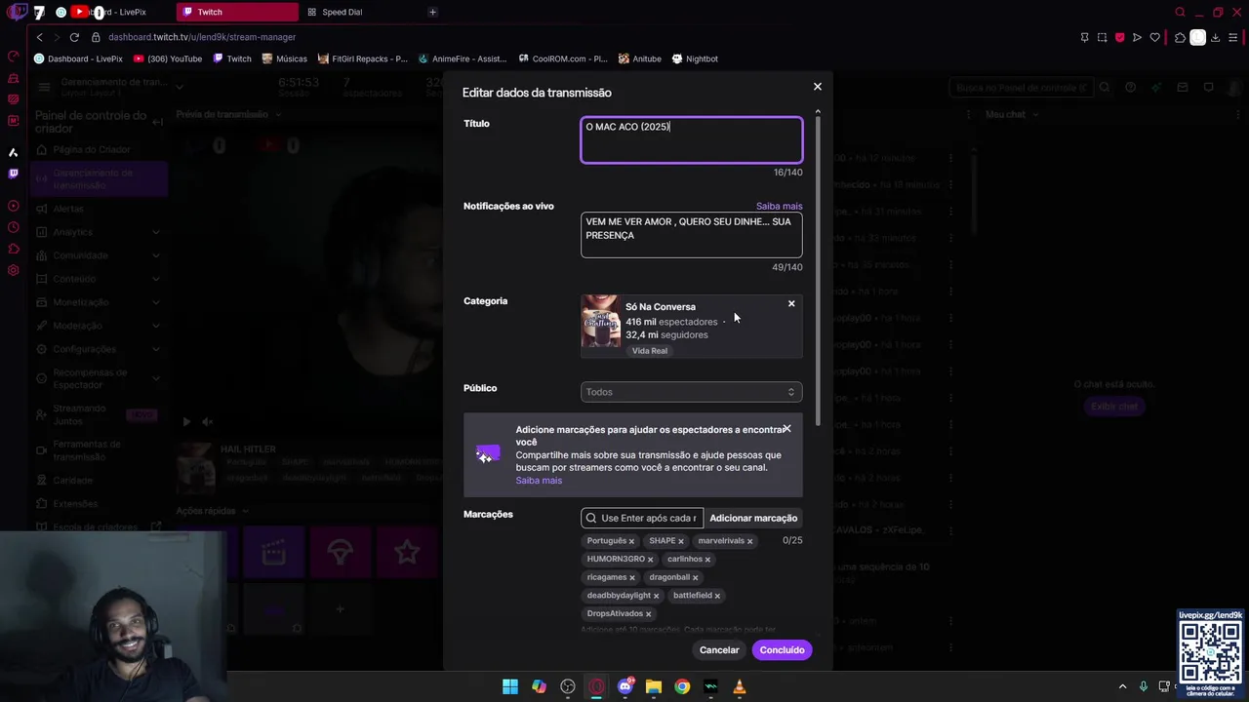
Task: Open Discord from the taskbar
Action: tap(625, 686)
